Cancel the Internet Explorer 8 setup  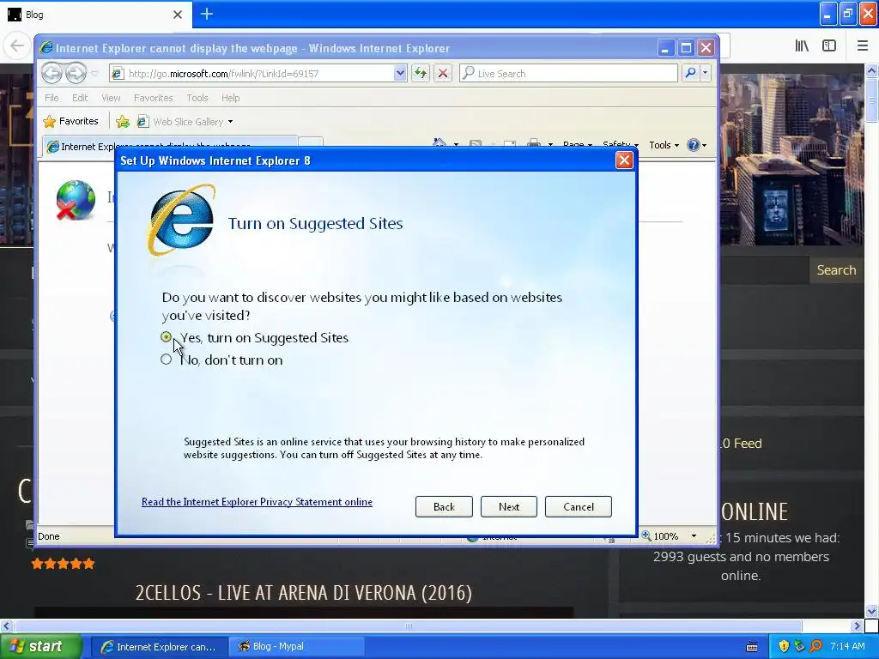(578, 506)
